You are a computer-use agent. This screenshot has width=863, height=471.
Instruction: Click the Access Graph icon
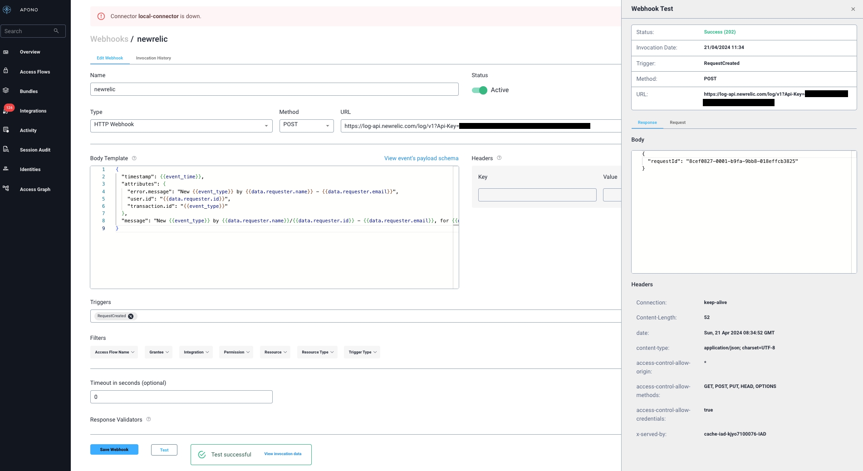(x=6, y=188)
